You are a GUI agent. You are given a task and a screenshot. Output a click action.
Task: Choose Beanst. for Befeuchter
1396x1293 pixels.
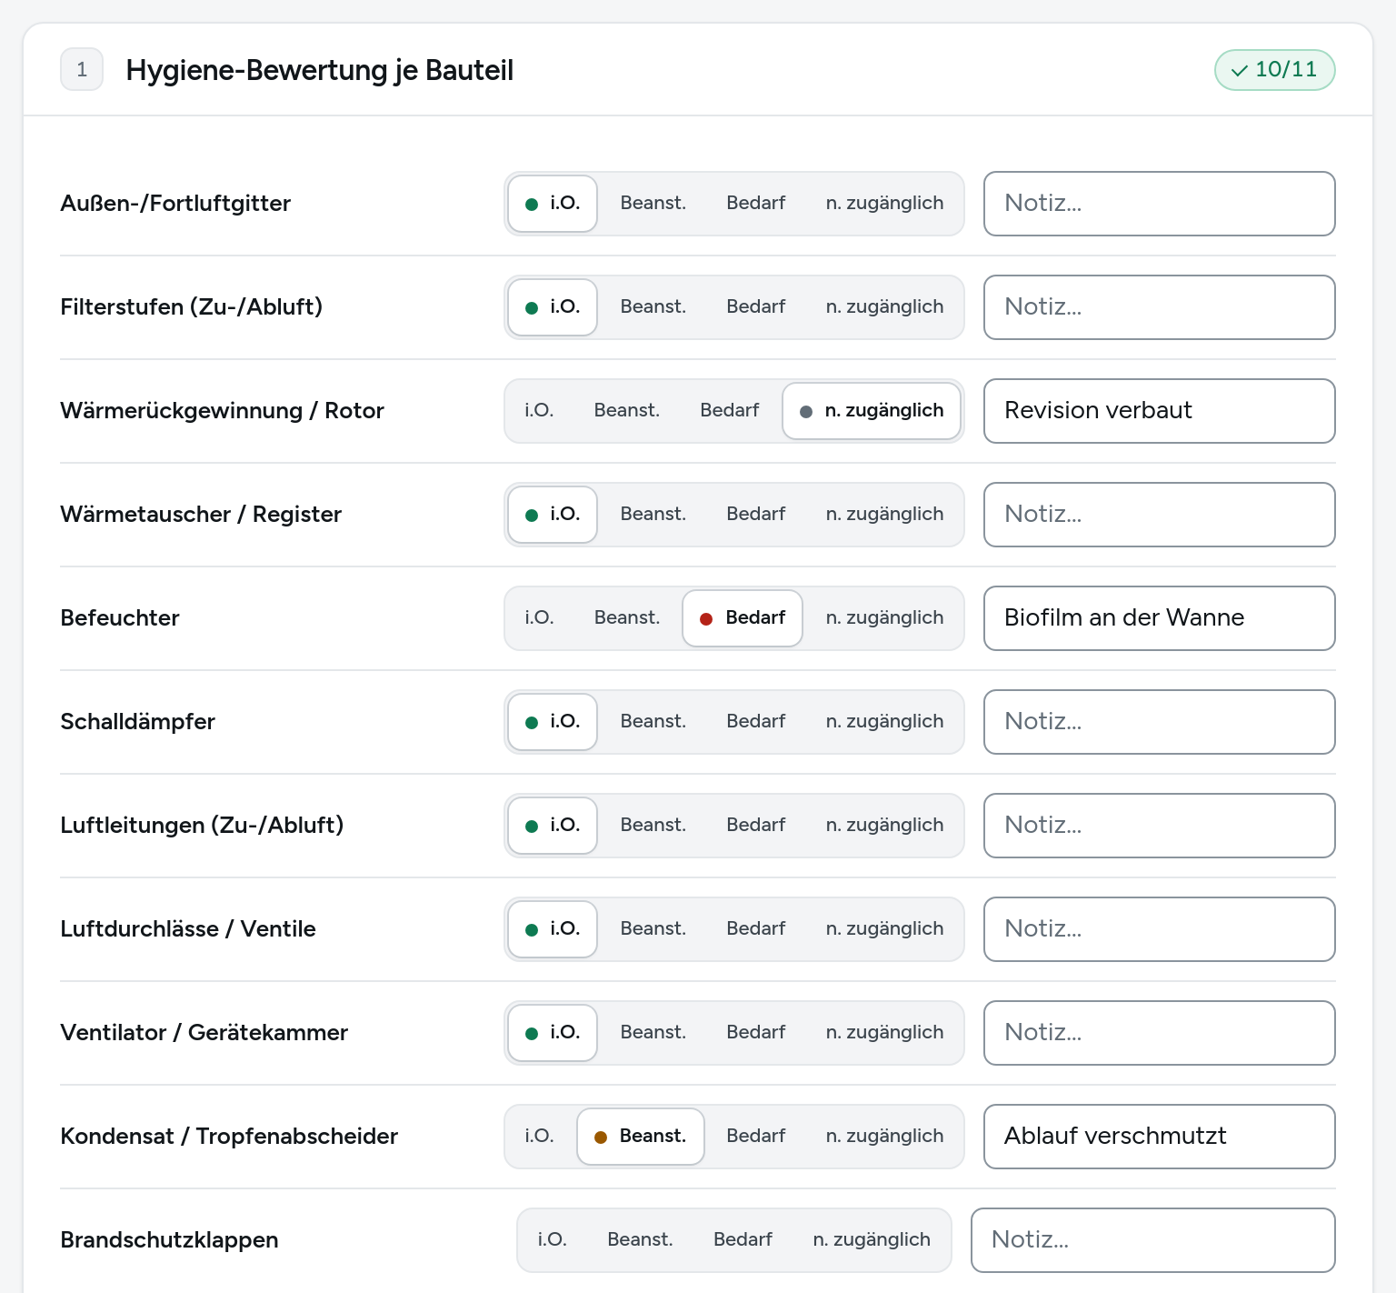coord(627,618)
